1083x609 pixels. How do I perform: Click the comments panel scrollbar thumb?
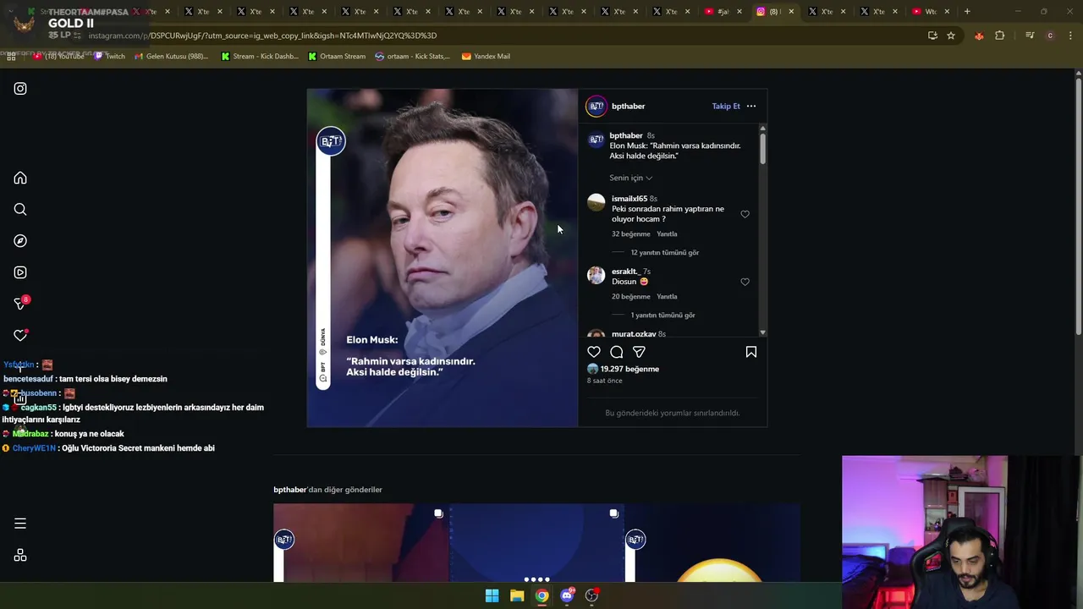tap(763, 148)
